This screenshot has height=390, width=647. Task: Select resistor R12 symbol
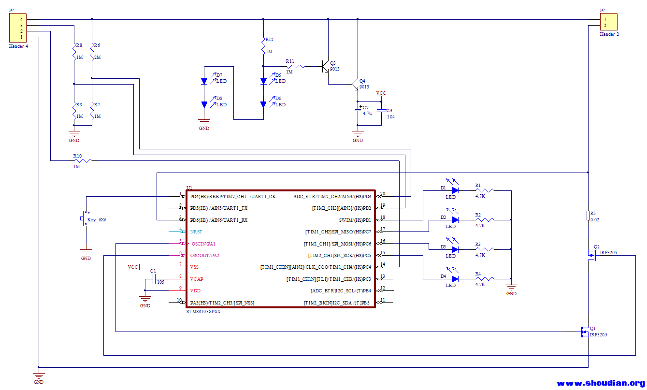[263, 45]
